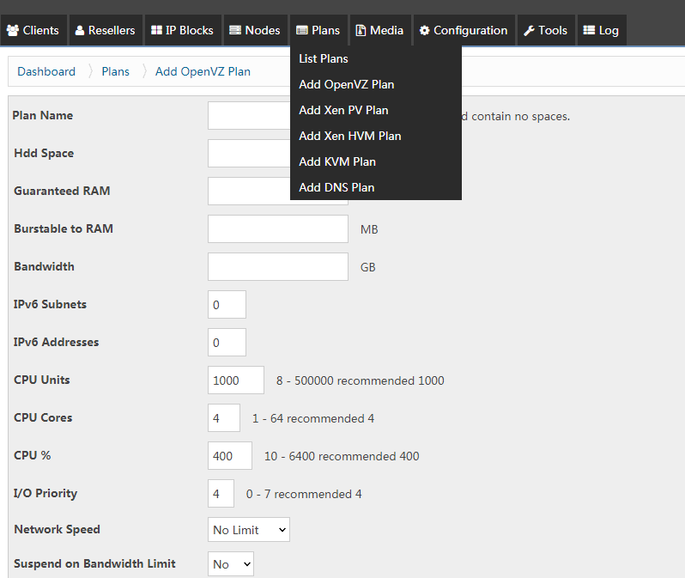Click the Tools wrench icon
The width and height of the screenshot is (685, 578).
pyautogui.click(x=530, y=30)
